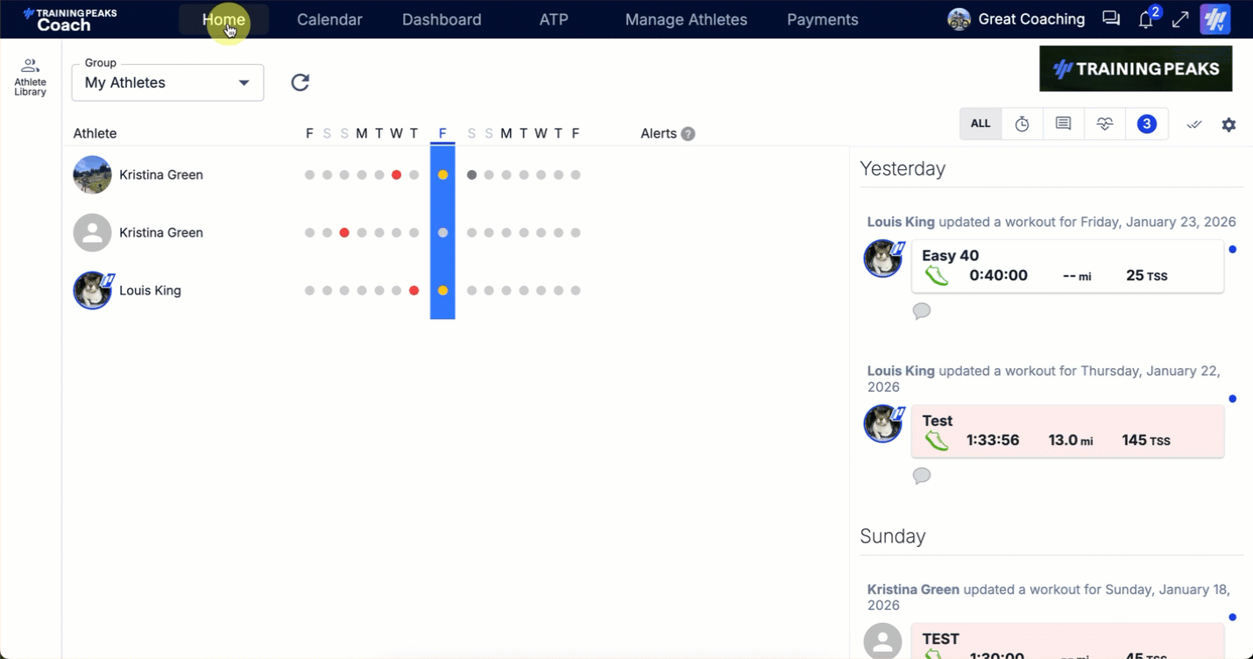Open the Athlete Library sidebar icon

point(30,77)
